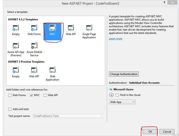This screenshot has width=179, height=136.
Task: Click the 'Select a template:' label
Action: (17, 12)
